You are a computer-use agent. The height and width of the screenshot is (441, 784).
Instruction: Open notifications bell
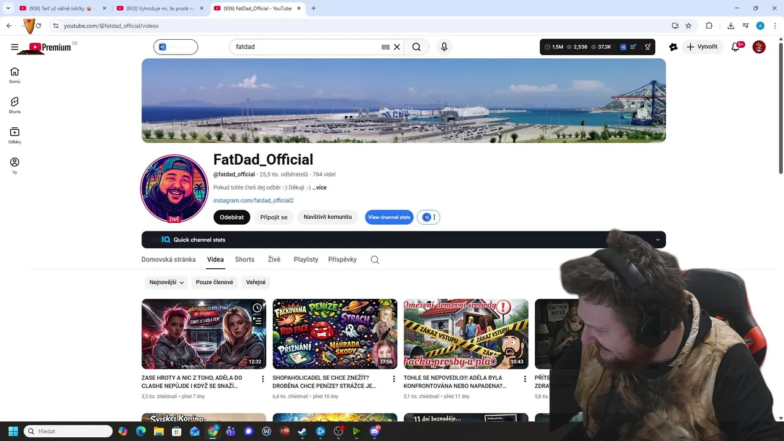(x=736, y=47)
